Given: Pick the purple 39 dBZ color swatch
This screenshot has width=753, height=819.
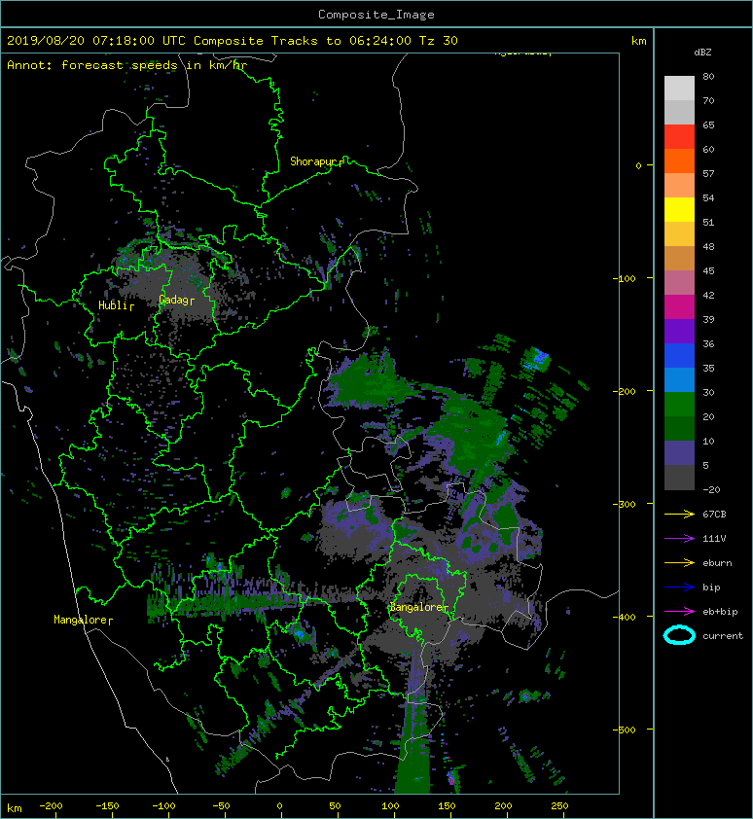Looking at the screenshot, I should tap(679, 331).
